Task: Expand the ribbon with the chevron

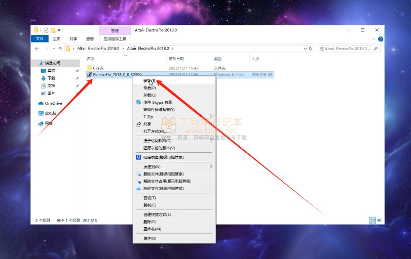Action: tap(374, 39)
